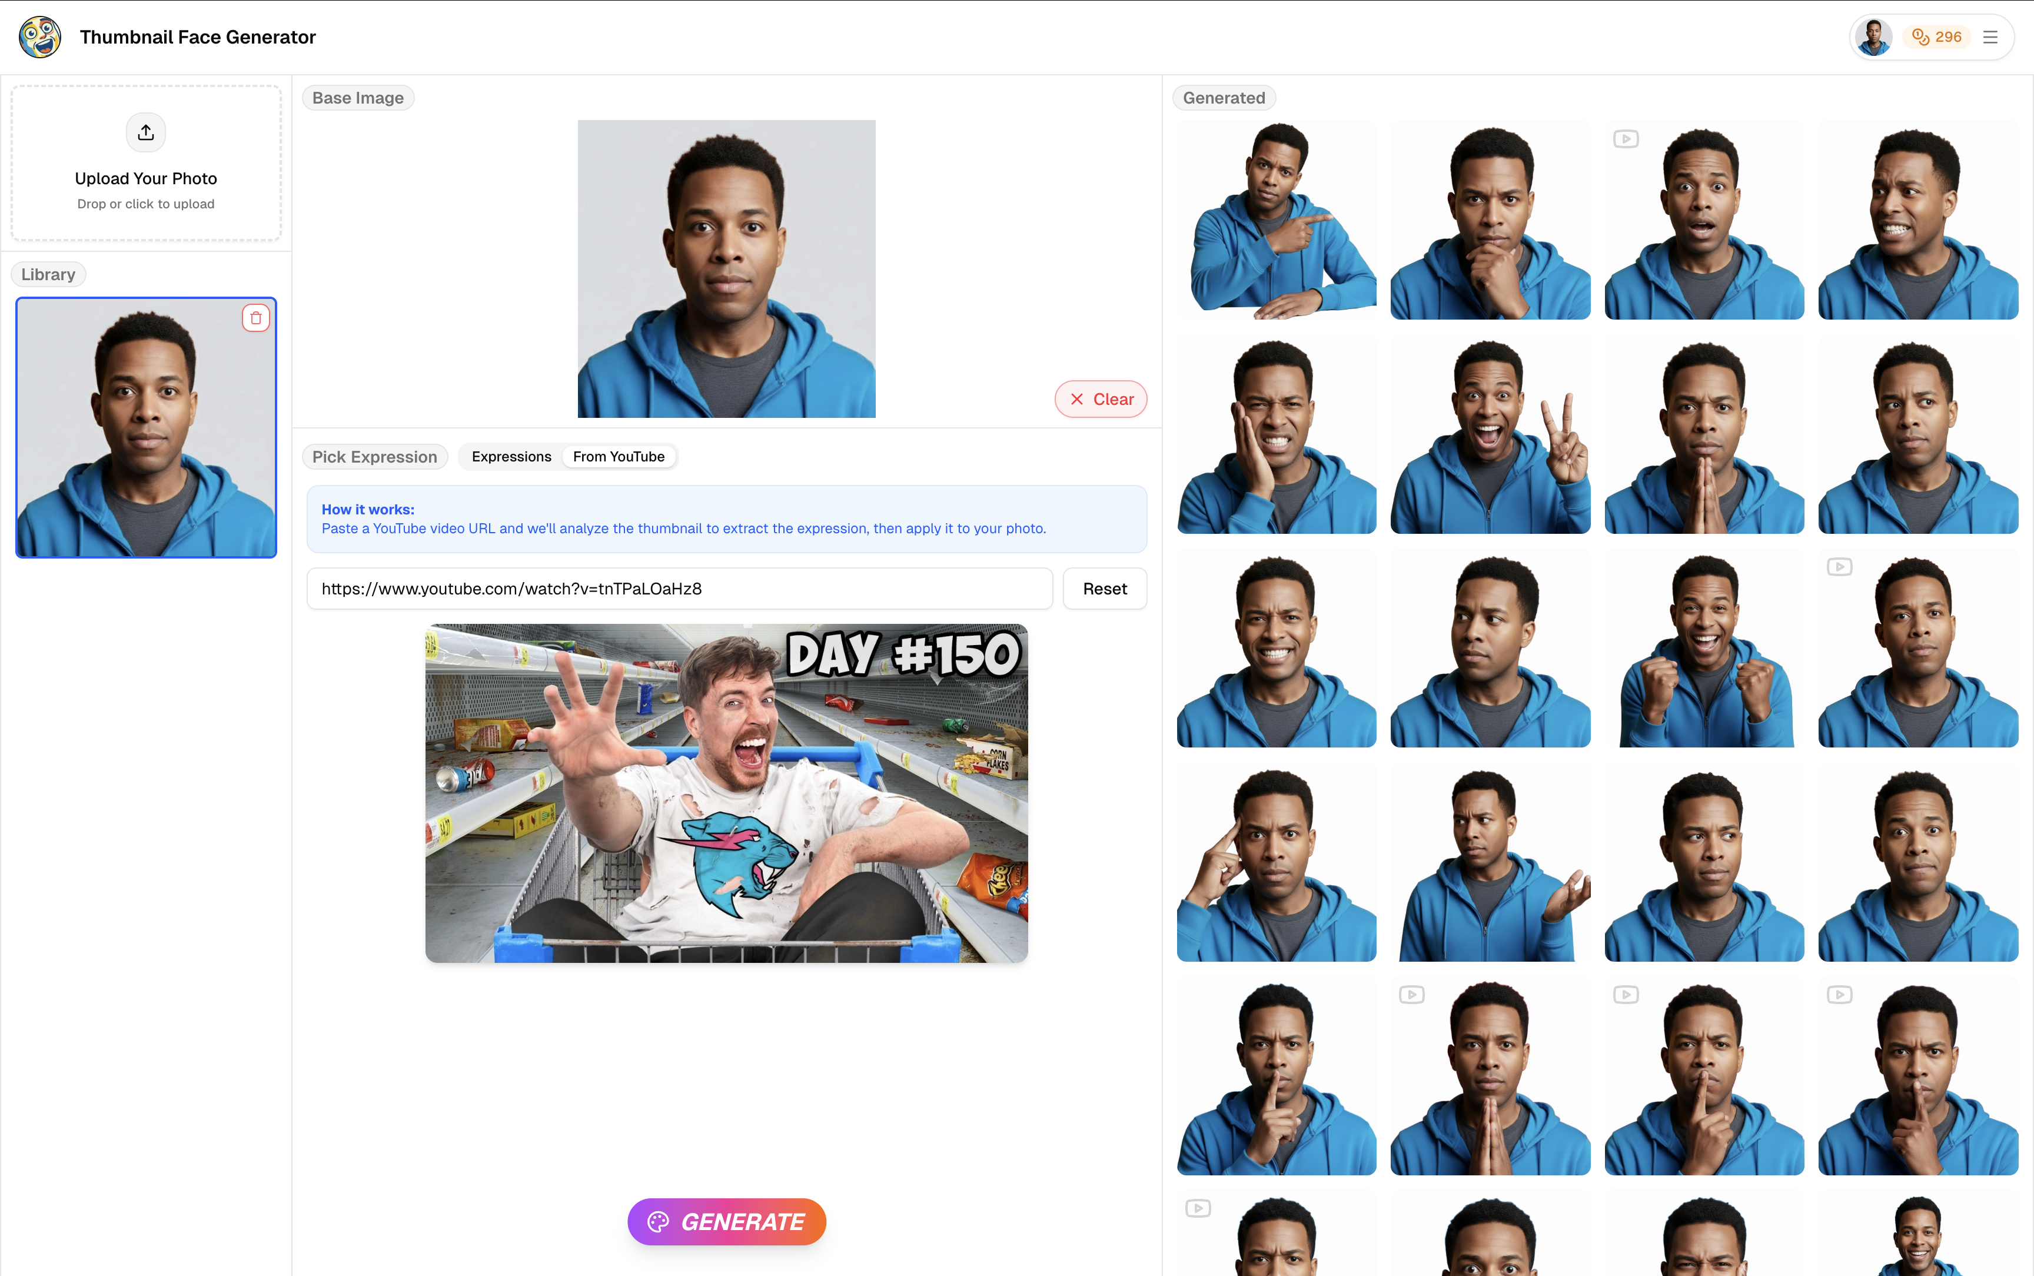
Task: Select the photo in the Library panel
Action: (x=145, y=427)
